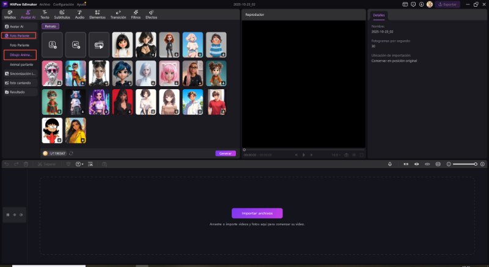Click the play button in the Reproductor
This screenshot has width=489, height=267.
304,155
